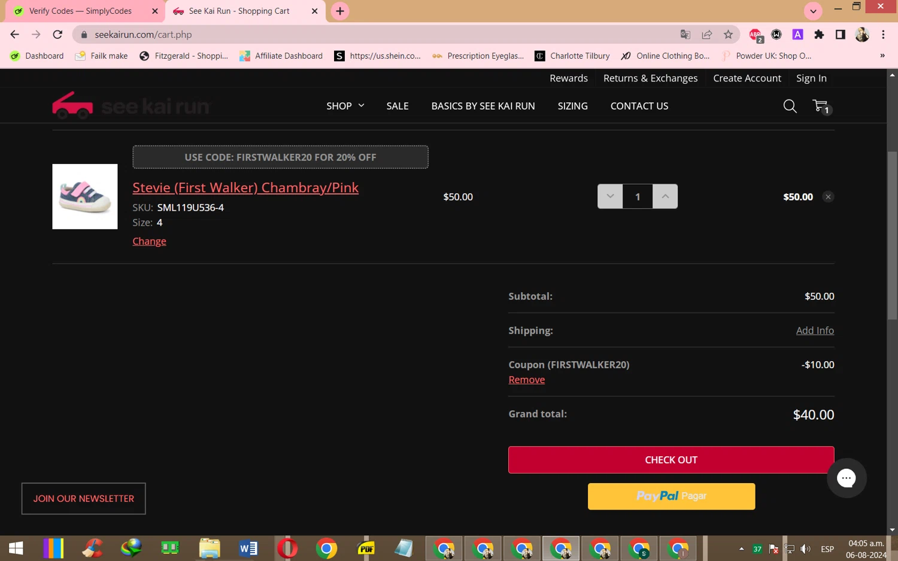Open the CONTACT US menu item
This screenshot has height=561, width=898.
point(639,106)
